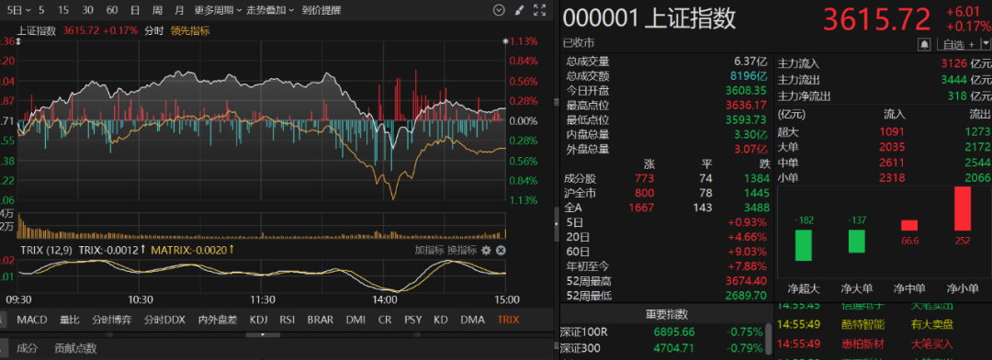Viewport: 992px width, 360px height.
Task: Select the 量比 indicator tab
Action: [x=70, y=320]
